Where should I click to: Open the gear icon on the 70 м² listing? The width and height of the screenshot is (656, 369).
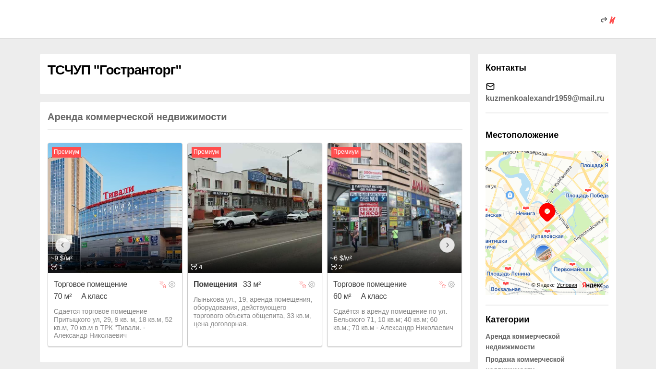click(x=172, y=284)
